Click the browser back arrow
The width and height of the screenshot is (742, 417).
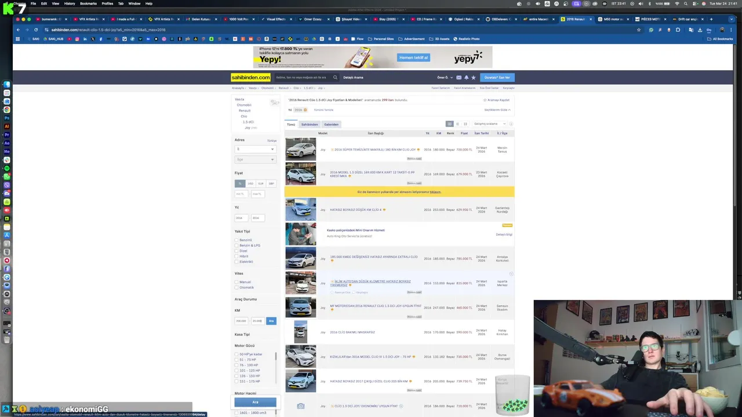(18, 30)
